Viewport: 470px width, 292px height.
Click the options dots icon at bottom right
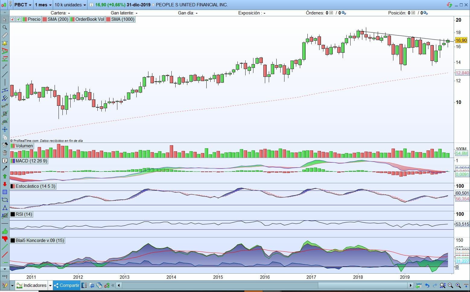[x=466, y=285]
